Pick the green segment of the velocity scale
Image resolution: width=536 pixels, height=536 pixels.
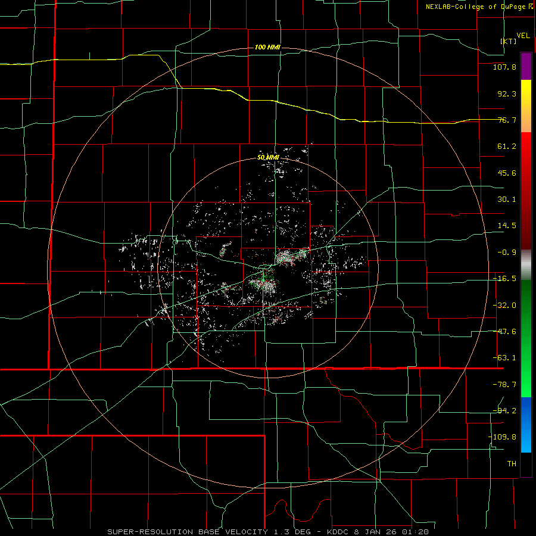tap(526, 338)
